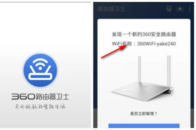Tap the star badge icon in header

180,9
